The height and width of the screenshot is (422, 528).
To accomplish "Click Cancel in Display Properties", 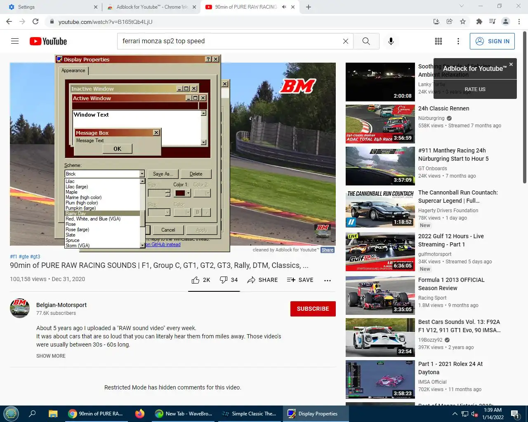I will 168,230.
